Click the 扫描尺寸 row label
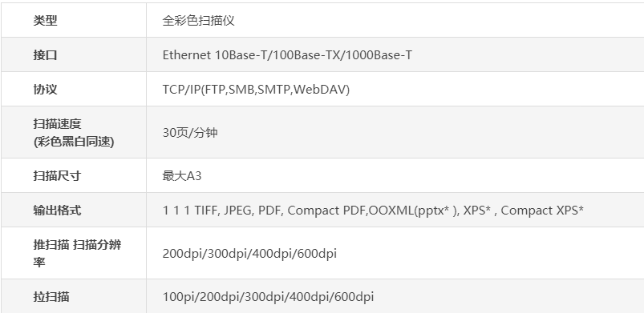Image resolution: width=644 pixels, height=313 pixels. click(57, 175)
